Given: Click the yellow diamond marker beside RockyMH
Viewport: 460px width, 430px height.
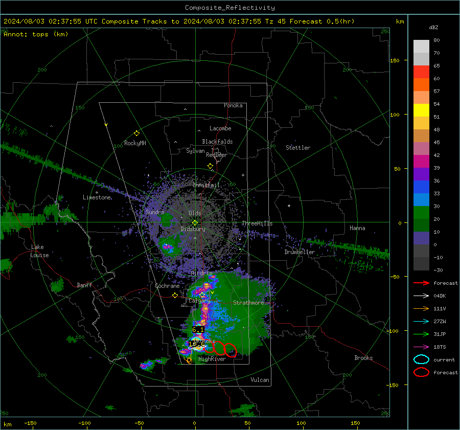Looking at the screenshot, I should coord(136,133).
